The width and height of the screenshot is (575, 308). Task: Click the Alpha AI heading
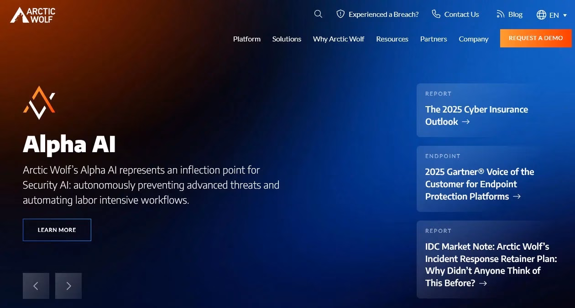tap(69, 144)
